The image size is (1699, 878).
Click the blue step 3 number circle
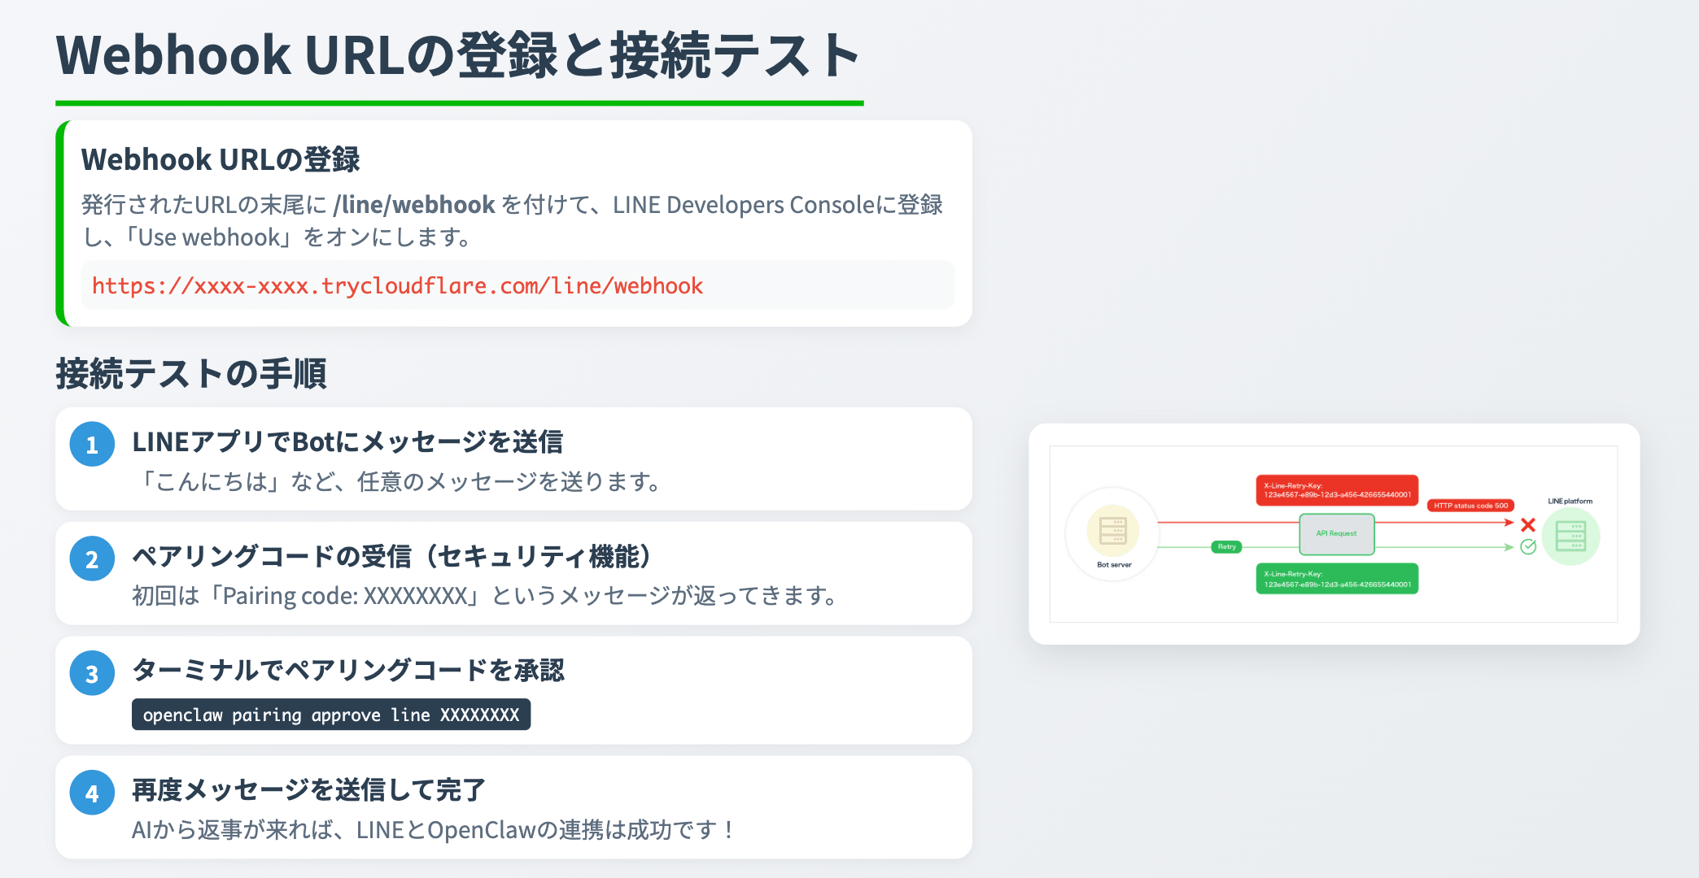92,674
